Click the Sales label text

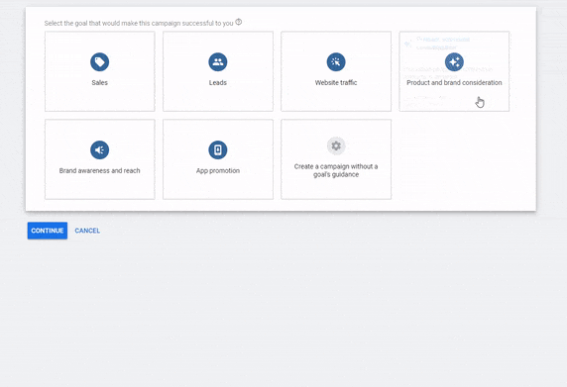point(99,83)
